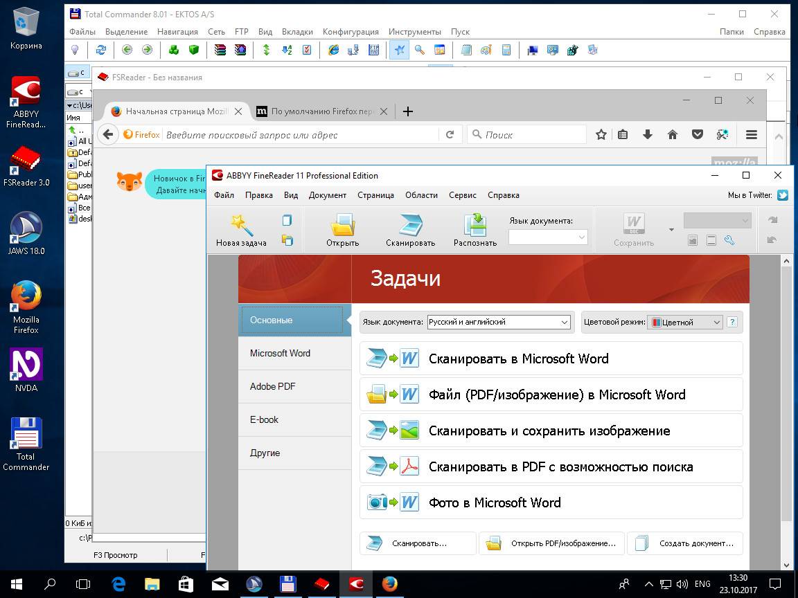
Task: Click the unpack archive icon in Total Commander toolbar
Action: [240, 50]
